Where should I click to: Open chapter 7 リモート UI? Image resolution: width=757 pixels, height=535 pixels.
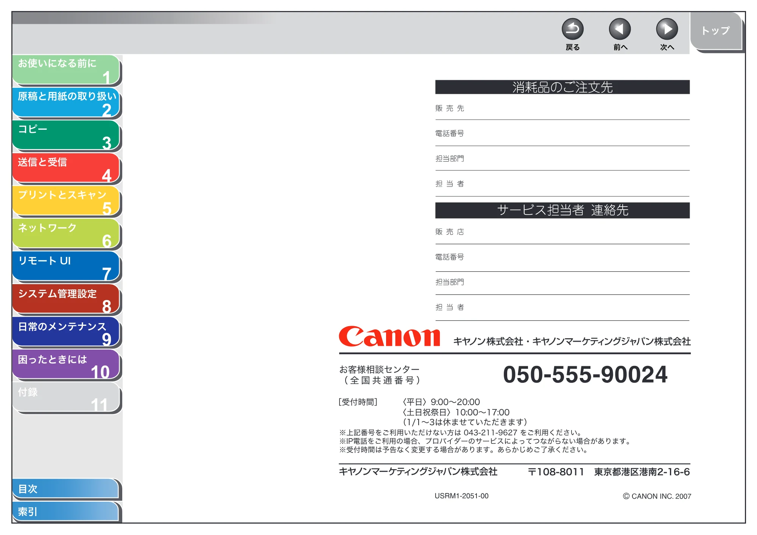coord(66,267)
